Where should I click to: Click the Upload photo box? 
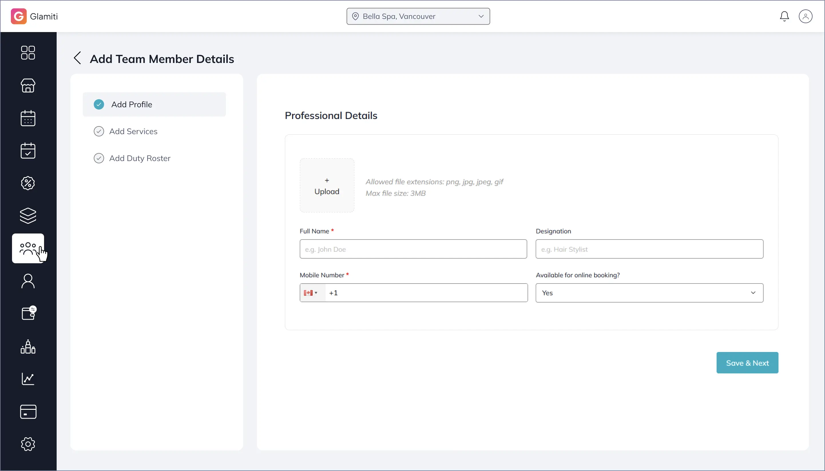coord(327,185)
